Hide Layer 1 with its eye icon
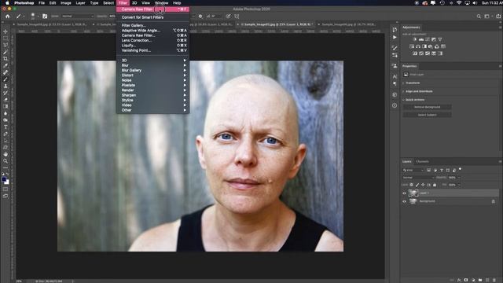The width and height of the screenshot is (503, 283). click(x=404, y=193)
